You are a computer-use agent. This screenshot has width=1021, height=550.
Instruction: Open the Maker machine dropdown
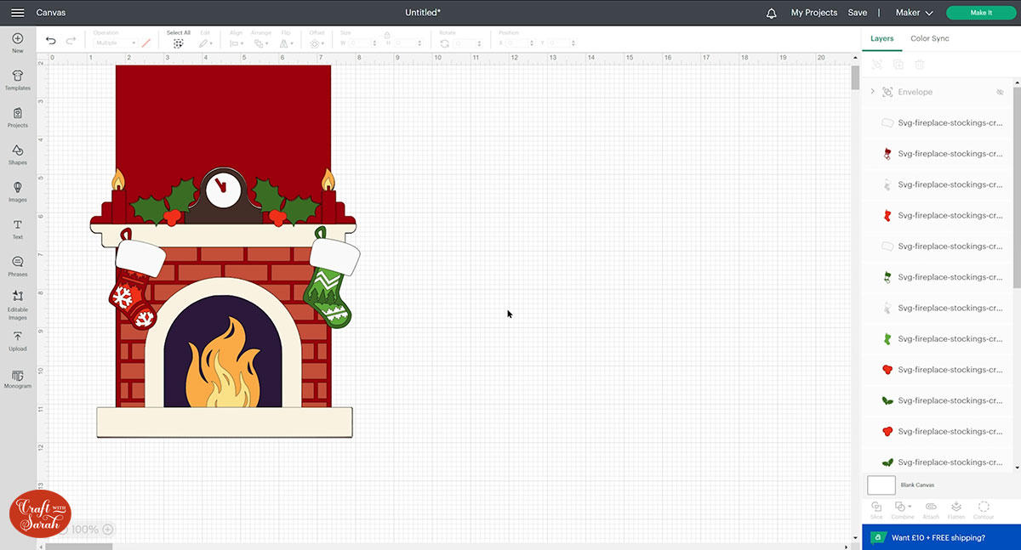914,13
